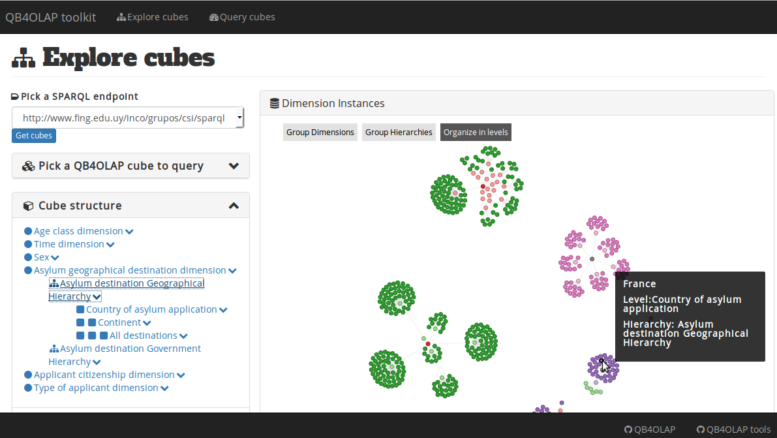Expand the Pick a QB4OLAP cube panel chevron

coord(234,166)
